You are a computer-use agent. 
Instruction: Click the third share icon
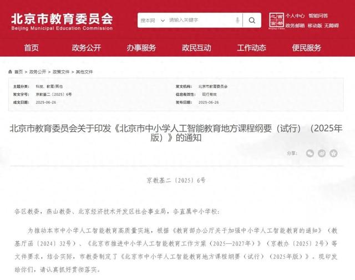pos(333,153)
